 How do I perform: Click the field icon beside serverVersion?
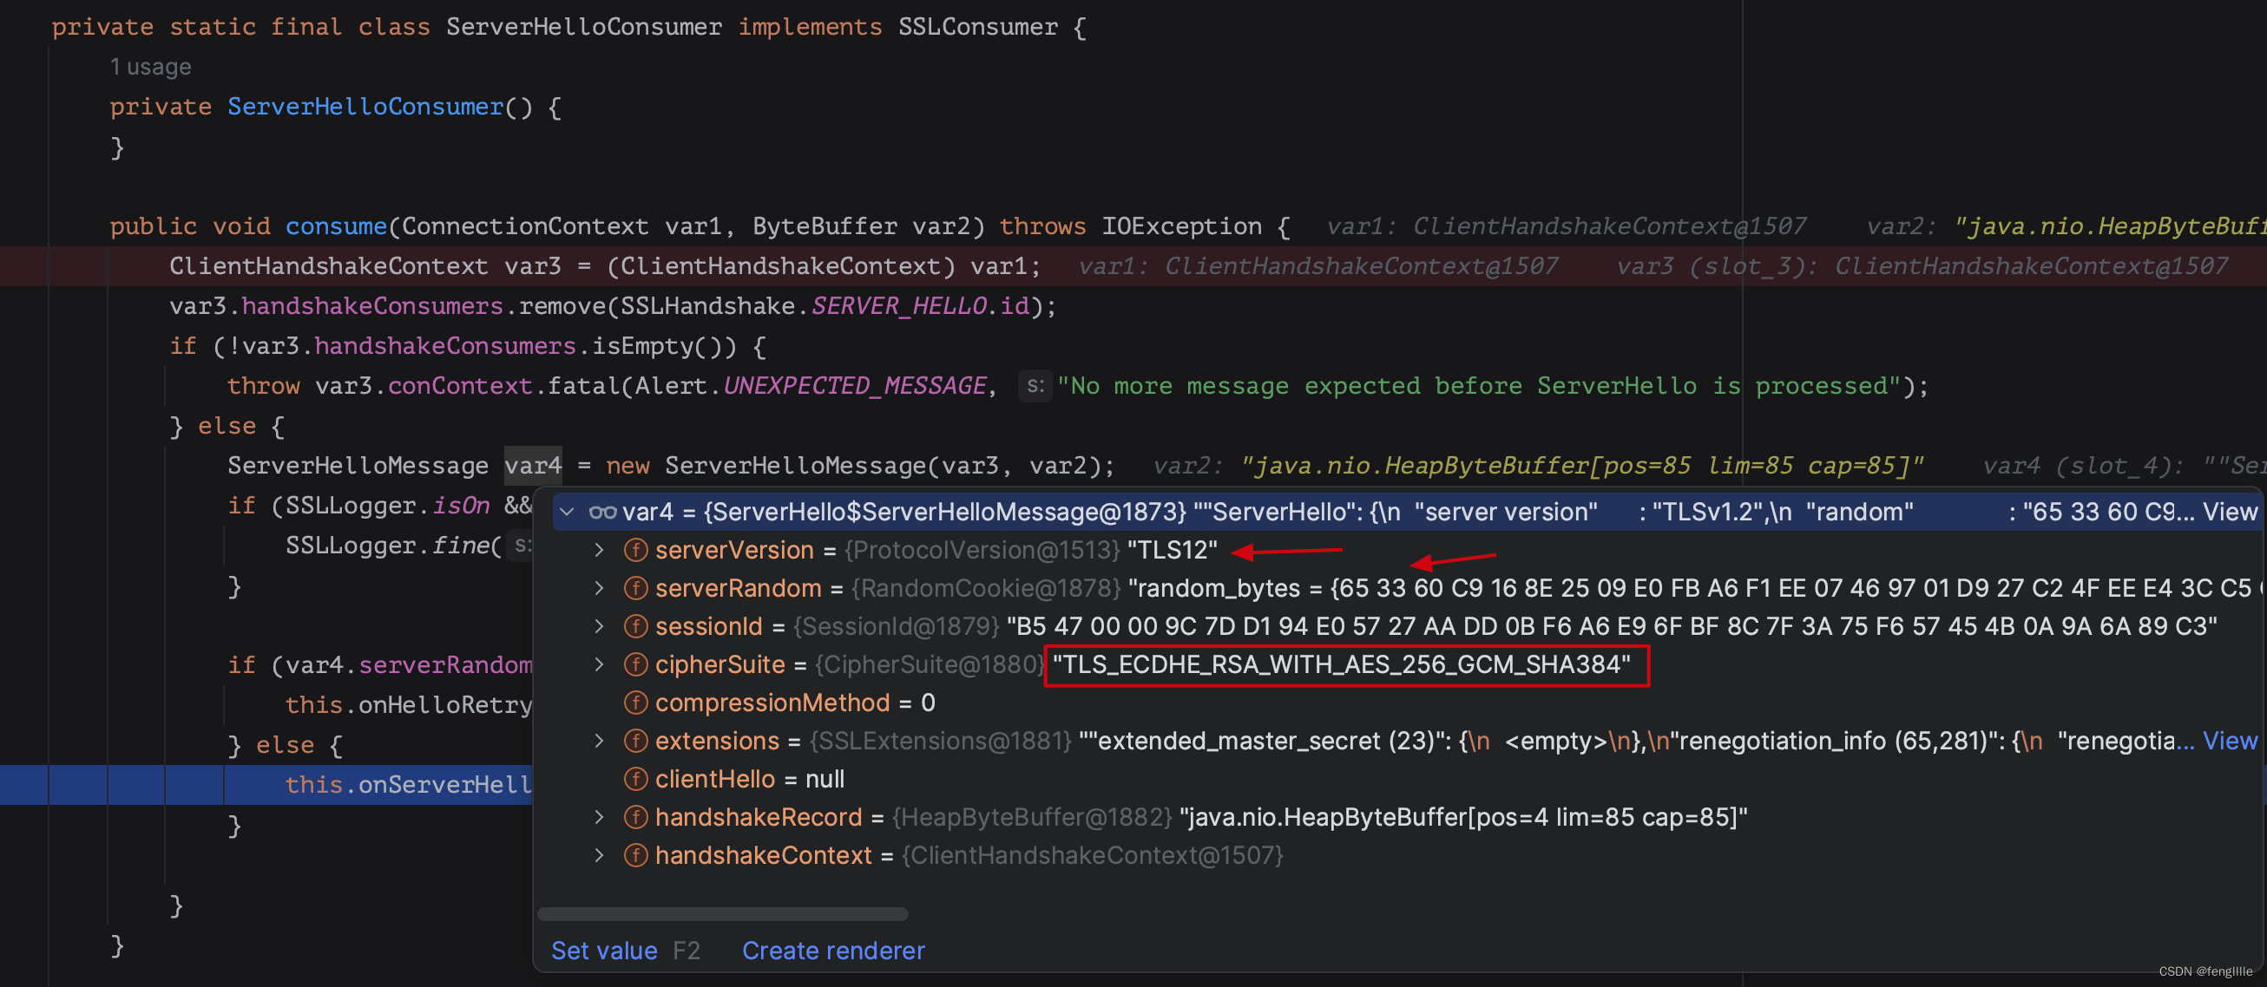(635, 550)
